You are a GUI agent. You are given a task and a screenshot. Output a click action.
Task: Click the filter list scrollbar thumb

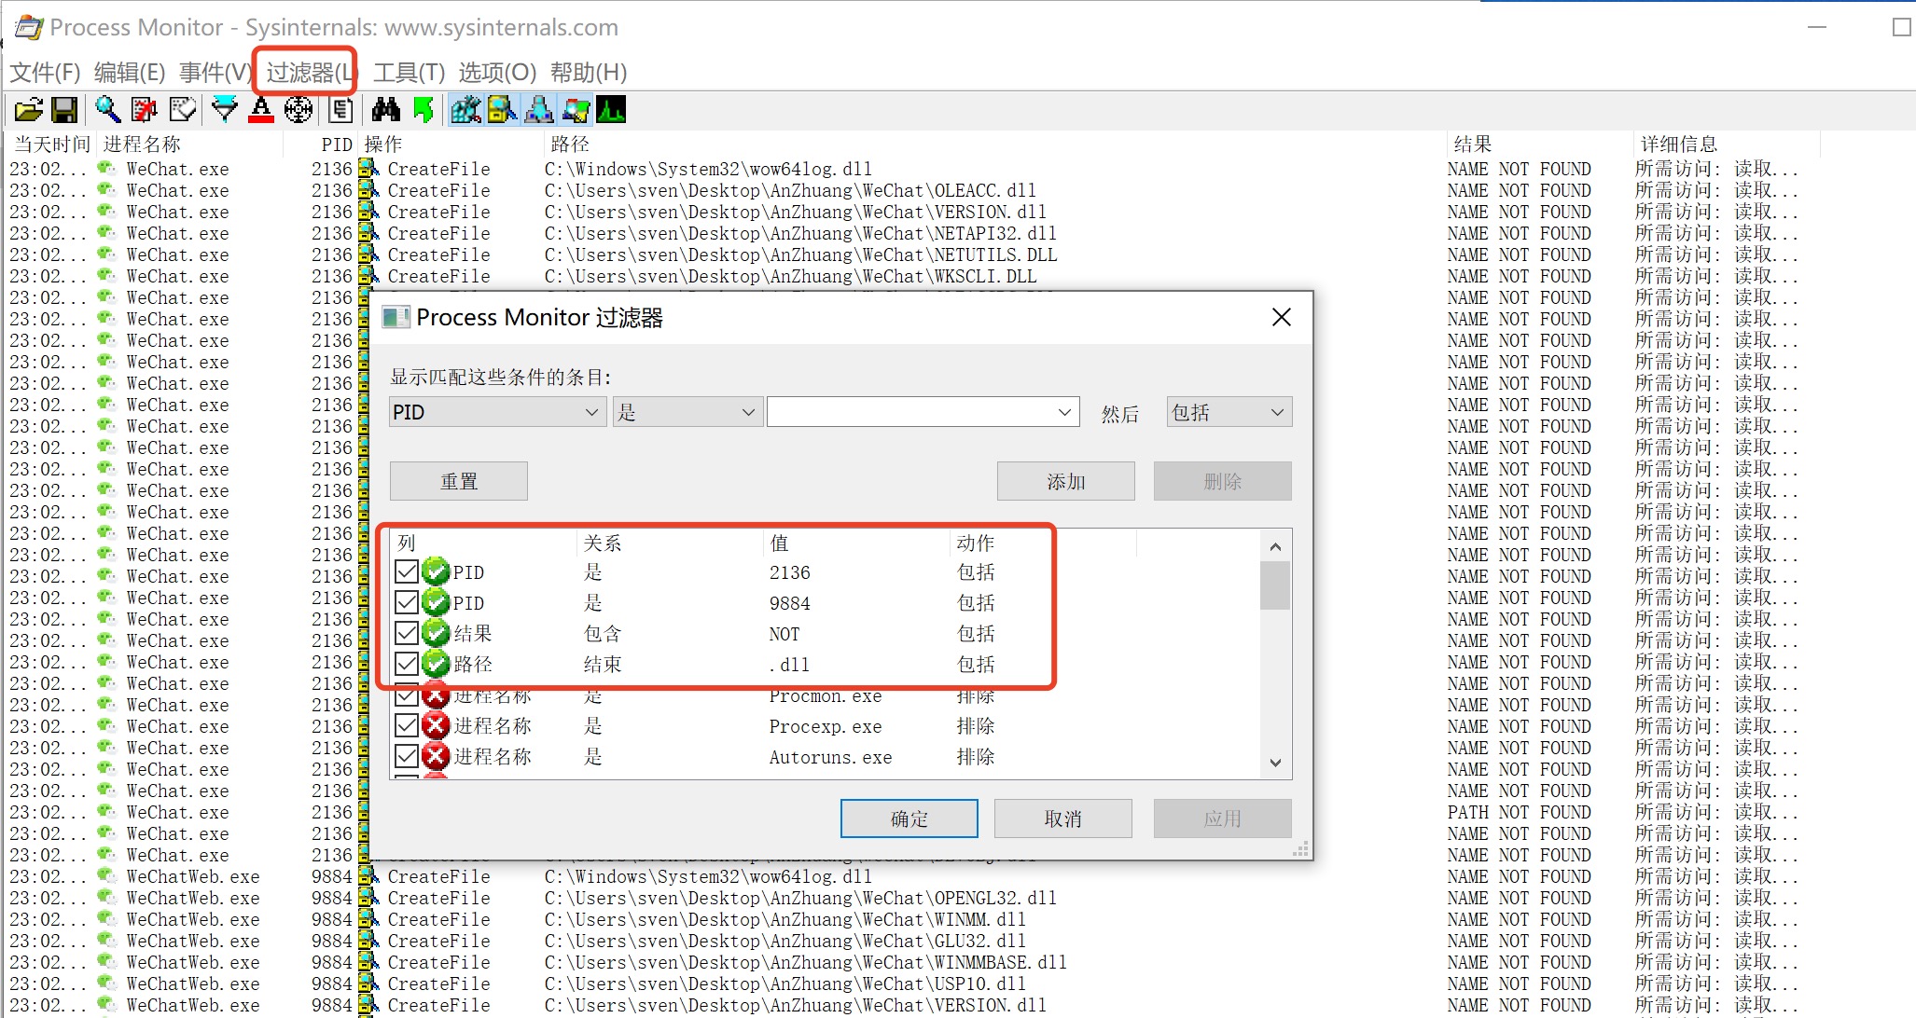(x=1275, y=585)
